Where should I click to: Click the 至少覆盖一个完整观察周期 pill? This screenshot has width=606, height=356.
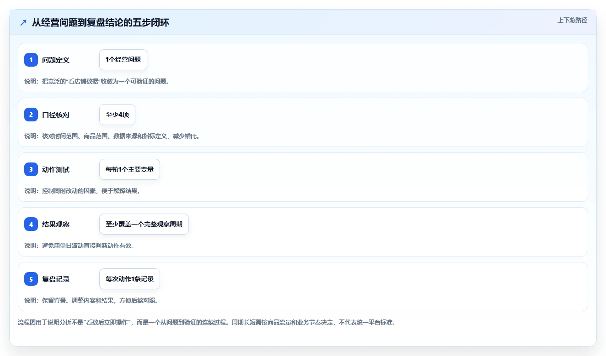(x=144, y=224)
